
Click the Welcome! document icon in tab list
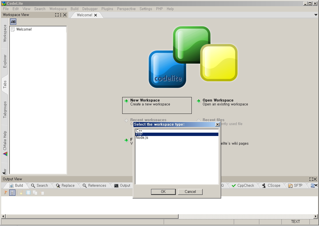13,29
